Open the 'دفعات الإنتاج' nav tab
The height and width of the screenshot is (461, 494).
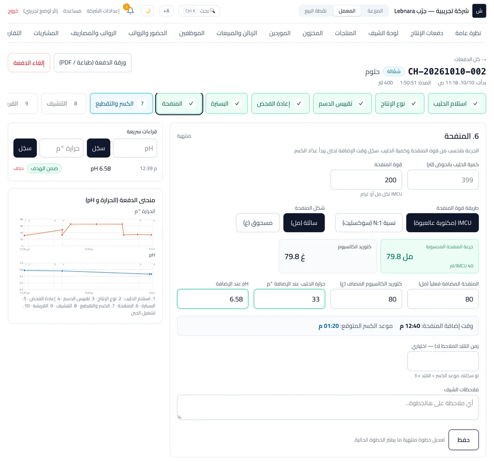pyautogui.click(x=427, y=33)
